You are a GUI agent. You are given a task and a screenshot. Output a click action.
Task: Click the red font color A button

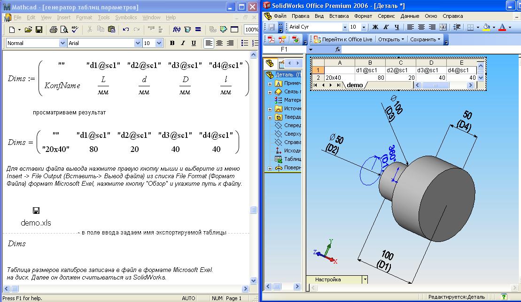tap(502, 27)
